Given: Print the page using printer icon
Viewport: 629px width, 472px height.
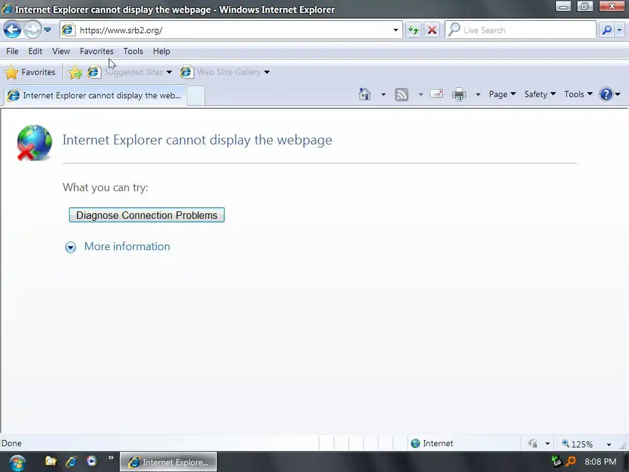Looking at the screenshot, I should (x=459, y=94).
